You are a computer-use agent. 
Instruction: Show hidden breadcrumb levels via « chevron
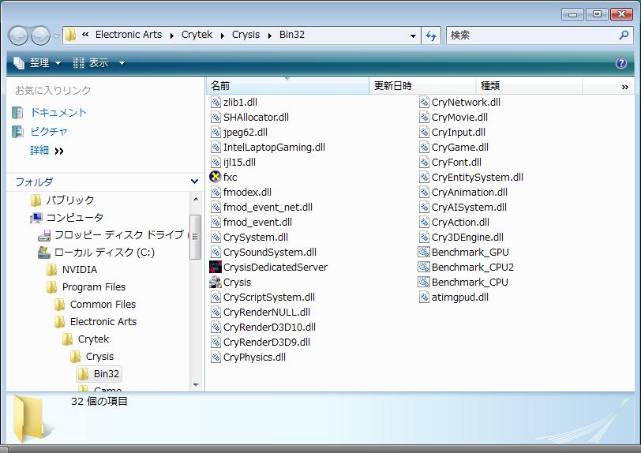click(85, 35)
